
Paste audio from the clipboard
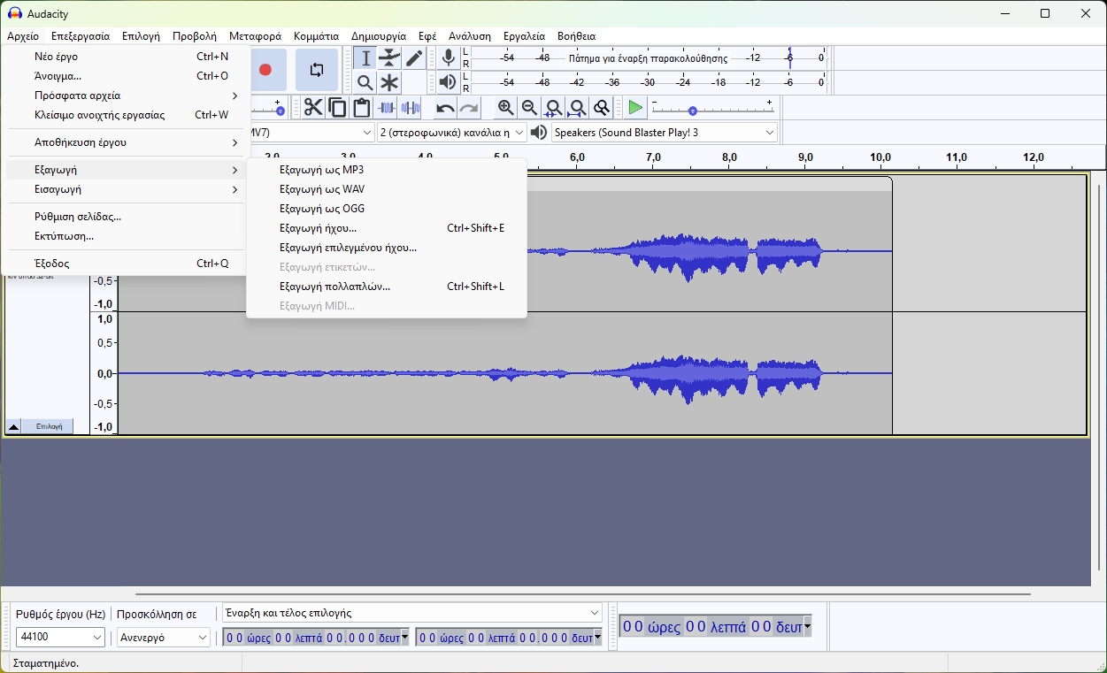coord(361,107)
